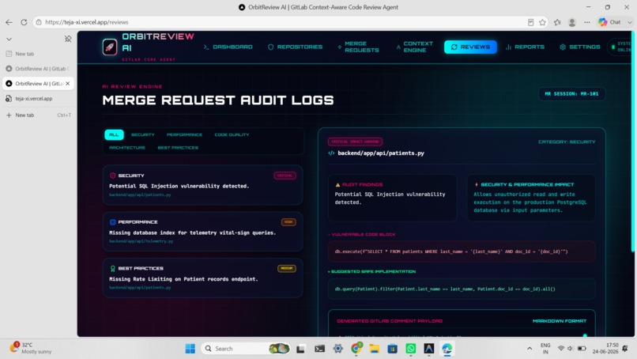The width and height of the screenshot is (637, 359).
Task: Click the browser profile avatar
Action: [x=572, y=22]
